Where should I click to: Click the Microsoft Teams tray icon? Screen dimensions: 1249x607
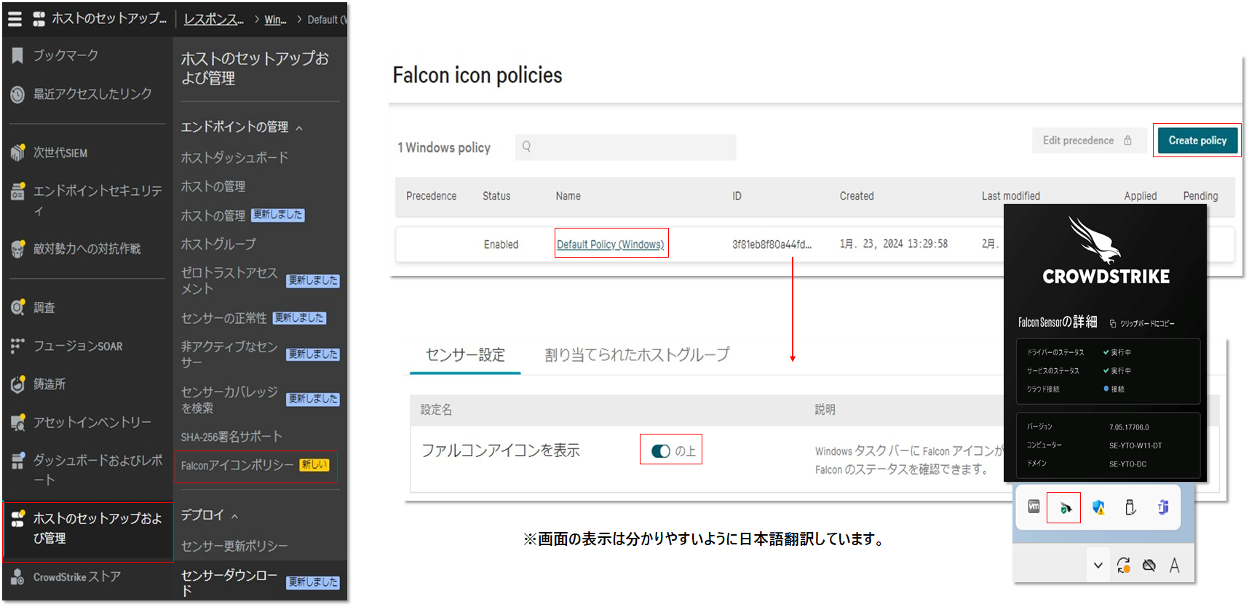(1163, 507)
